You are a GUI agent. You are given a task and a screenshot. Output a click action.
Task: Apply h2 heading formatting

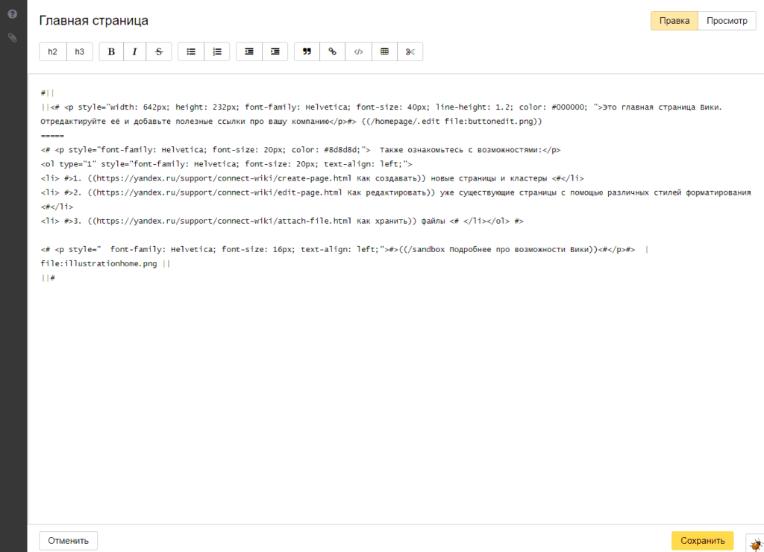click(x=52, y=51)
